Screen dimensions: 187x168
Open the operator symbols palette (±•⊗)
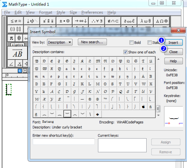[x=64, y=21]
